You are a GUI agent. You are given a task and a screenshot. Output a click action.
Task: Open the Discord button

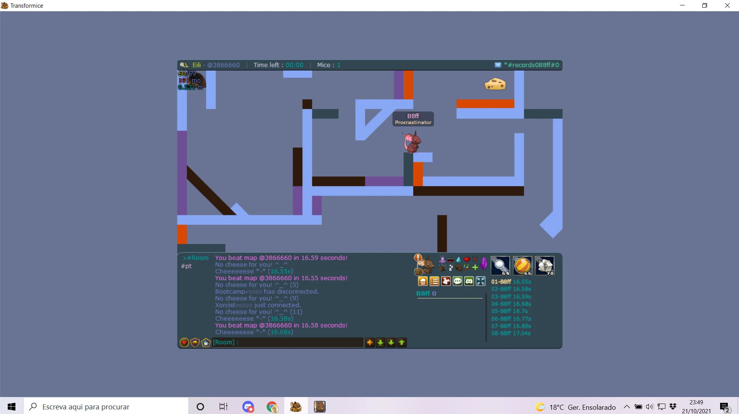(x=469, y=281)
